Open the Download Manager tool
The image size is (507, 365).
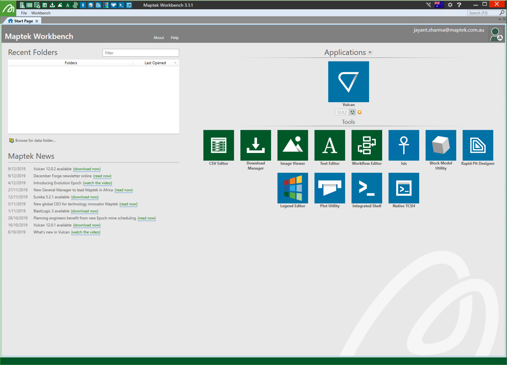(x=255, y=145)
